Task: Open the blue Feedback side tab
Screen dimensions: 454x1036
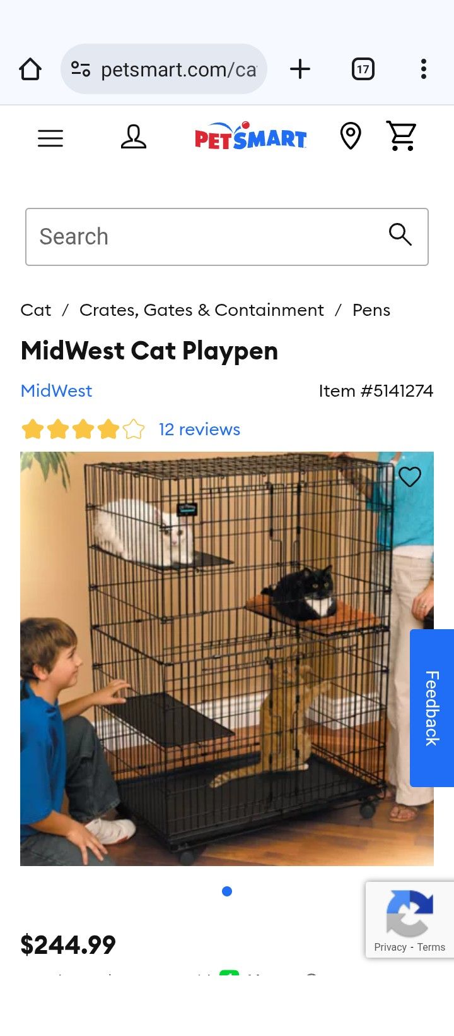Action: tap(432, 708)
